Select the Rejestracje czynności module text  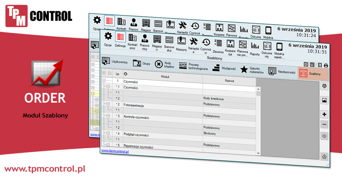[x=138, y=146]
